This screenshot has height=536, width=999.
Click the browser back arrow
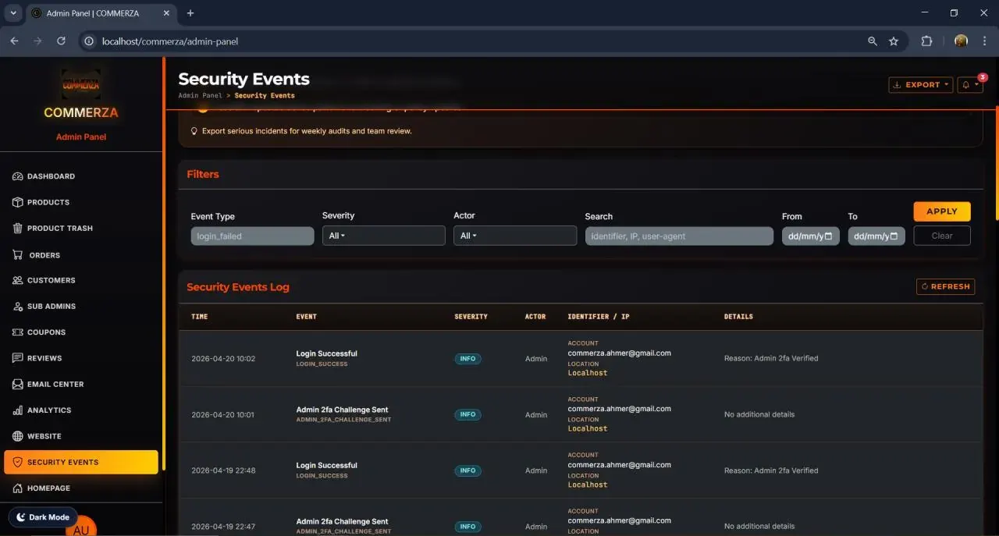[14, 41]
